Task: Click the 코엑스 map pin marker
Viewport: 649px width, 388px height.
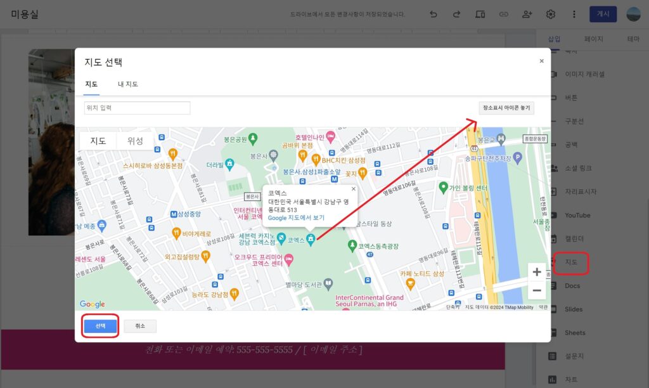Action: pyautogui.click(x=311, y=239)
